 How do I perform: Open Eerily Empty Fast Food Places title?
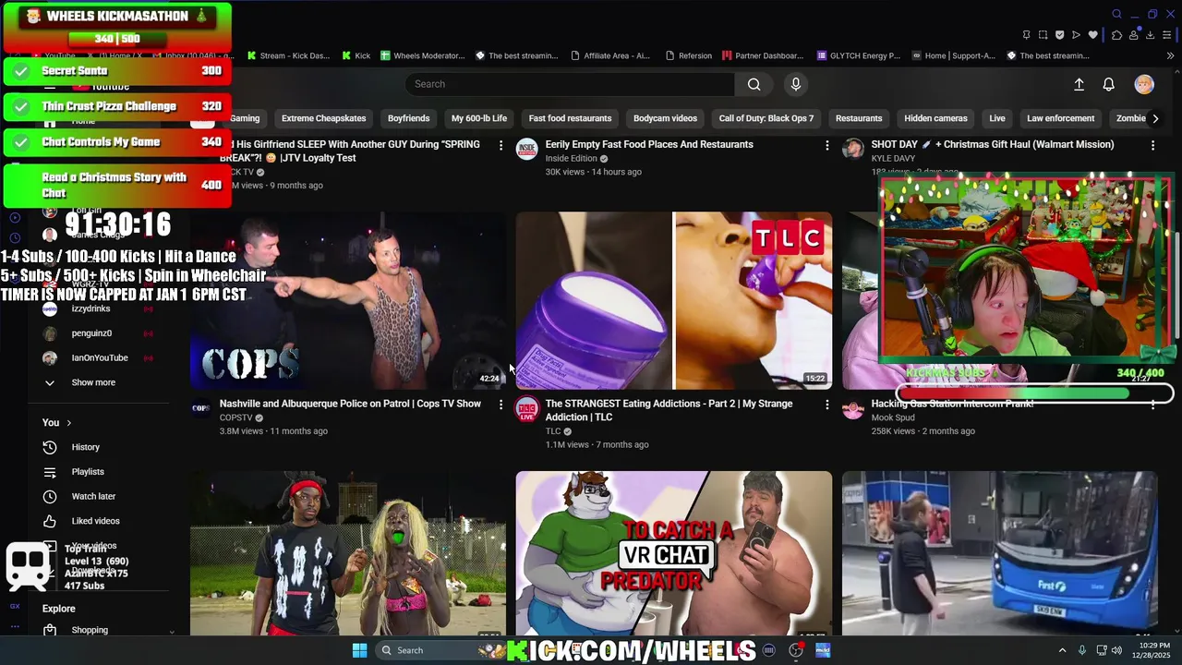point(649,145)
